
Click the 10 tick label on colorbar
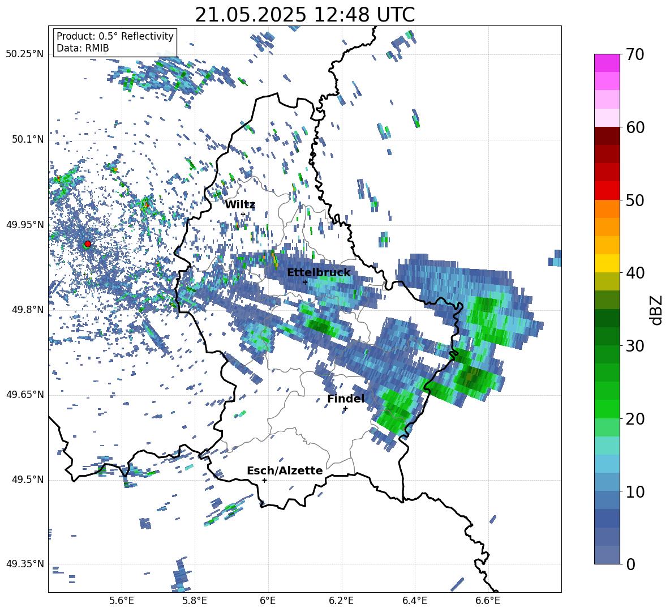point(635,491)
